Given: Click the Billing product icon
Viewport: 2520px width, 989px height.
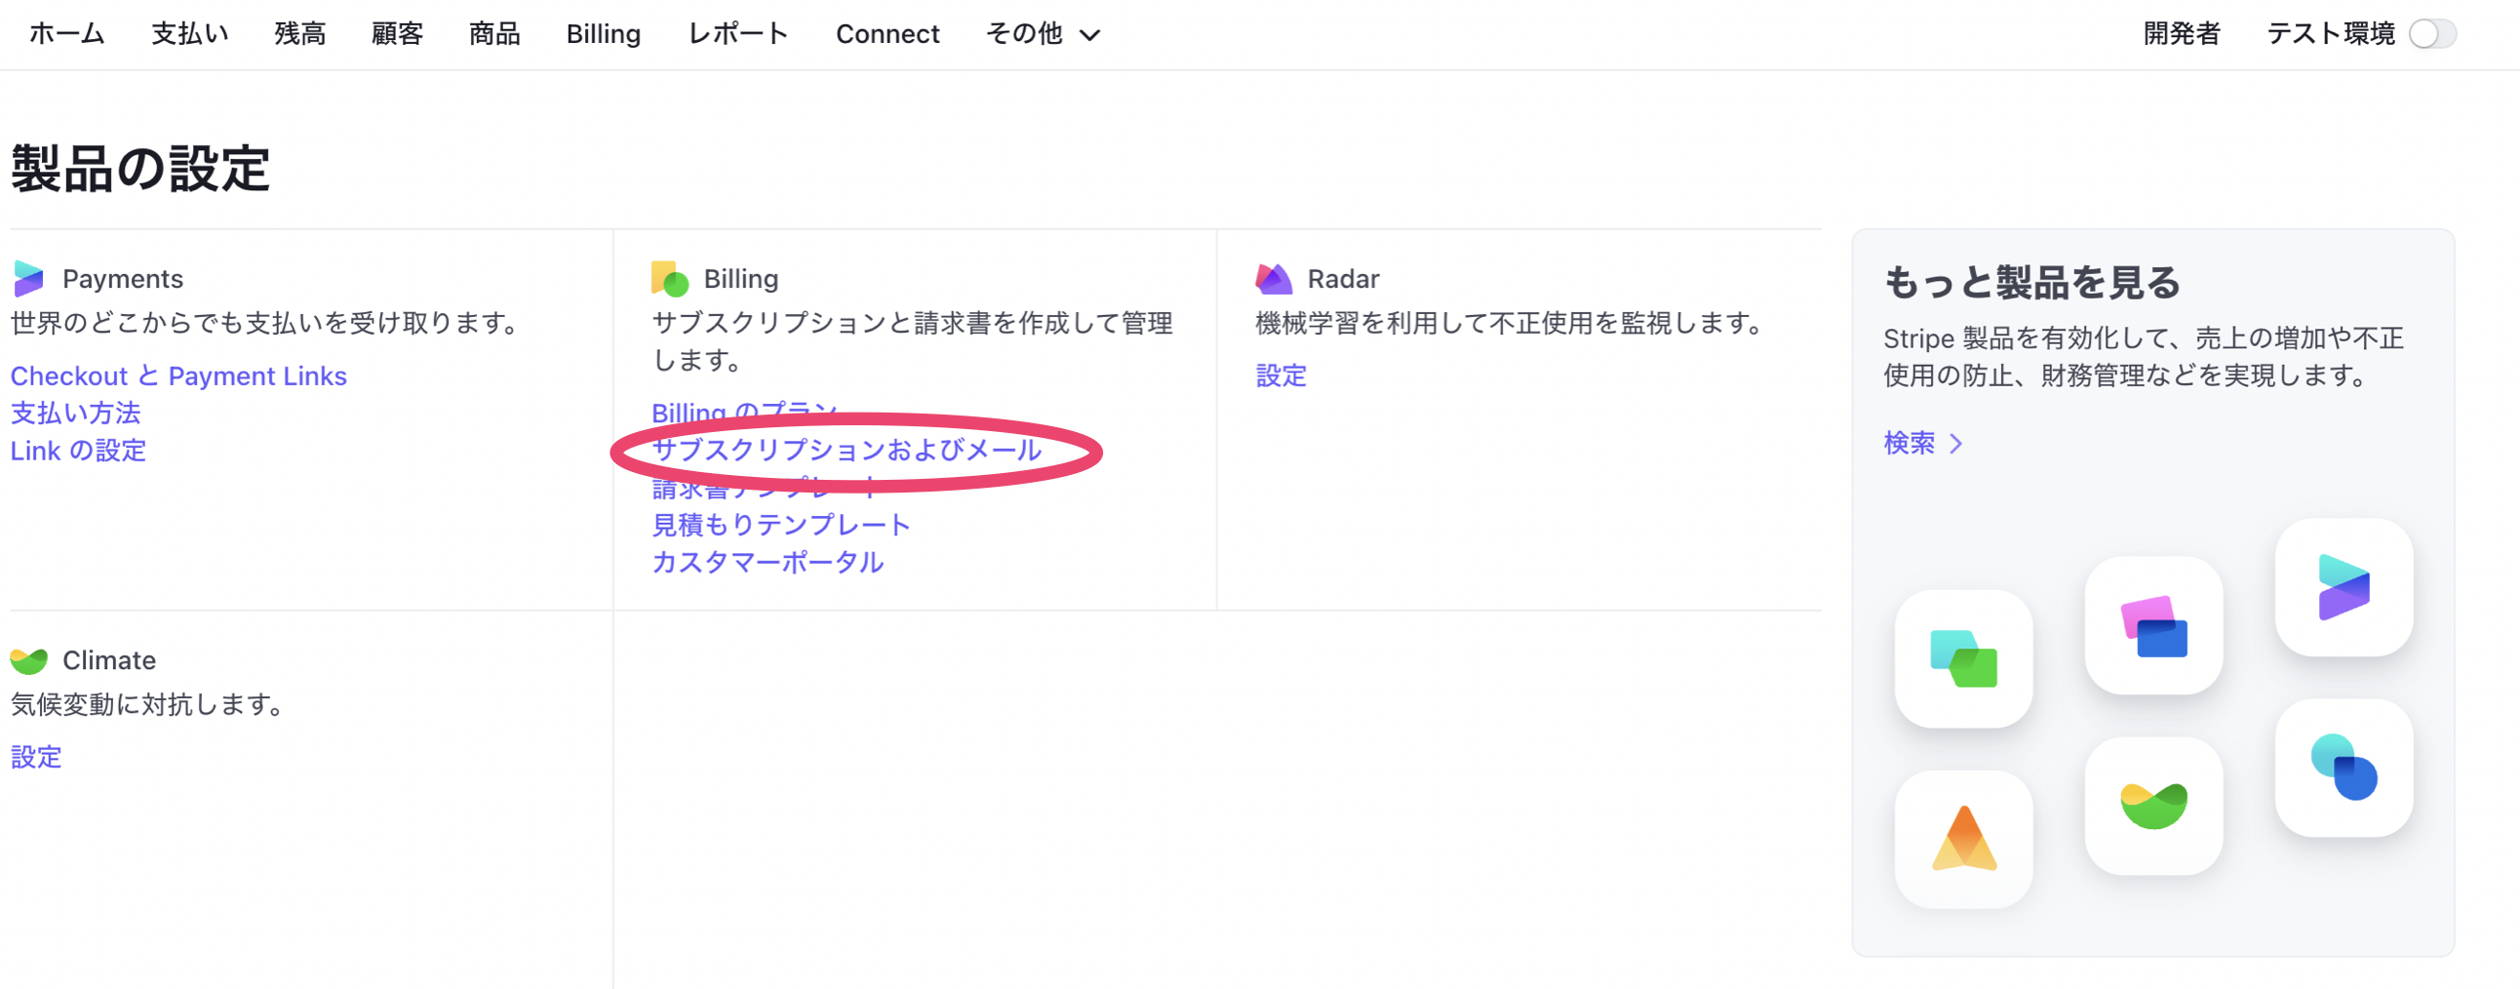Looking at the screenshot, I should click(x=669, y=278).
